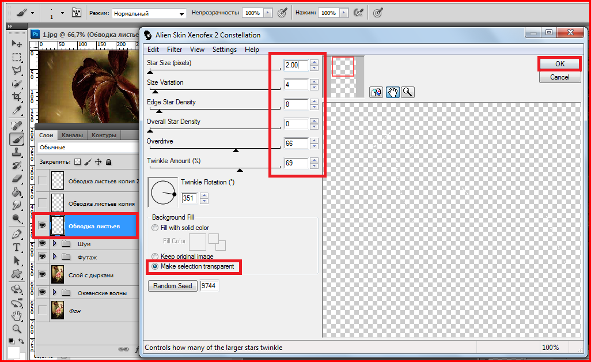This screenshot has width=591, height=362.
Task: Select Fill with solid color radio button
Action: point(155,228)
